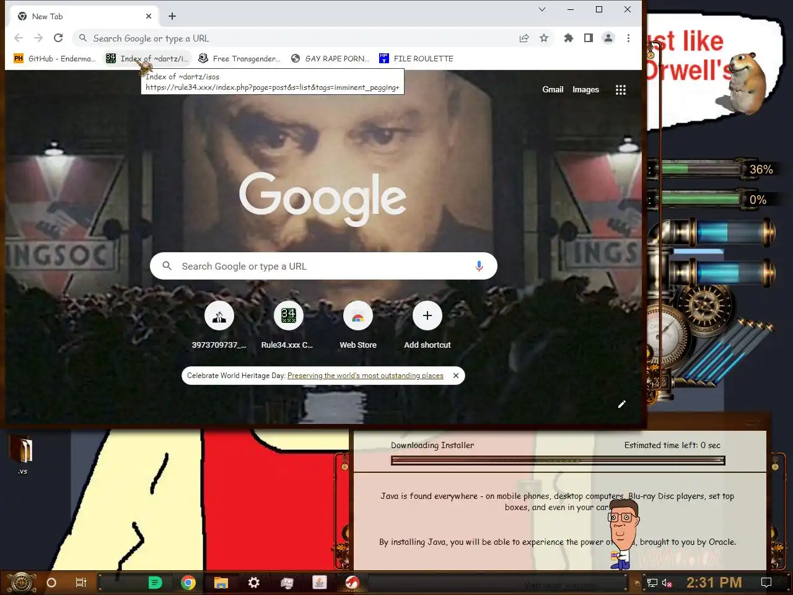Click the Add shortcut plus tile
This screenshot has height=595, width=793.
coord(427,325)
